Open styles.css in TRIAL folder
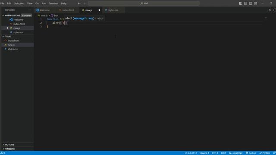276x155 pixels. (13, 49)
